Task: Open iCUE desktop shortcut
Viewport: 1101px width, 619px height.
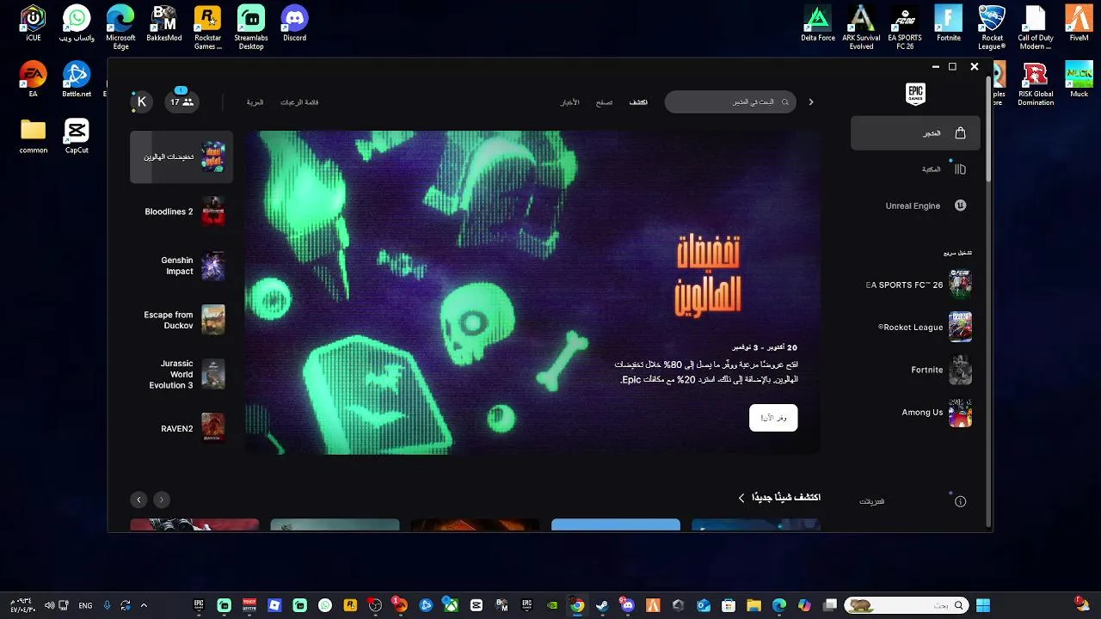Action: coord(33,23)
